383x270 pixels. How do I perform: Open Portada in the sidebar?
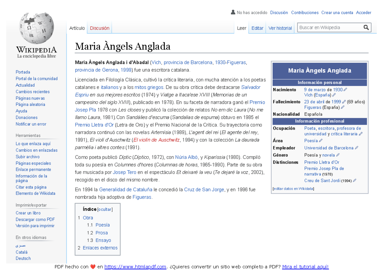[23, 72]
